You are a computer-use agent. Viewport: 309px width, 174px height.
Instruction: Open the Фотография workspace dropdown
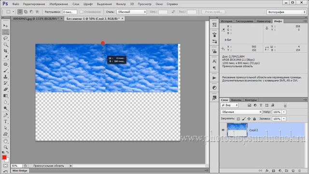pos(286,12)
